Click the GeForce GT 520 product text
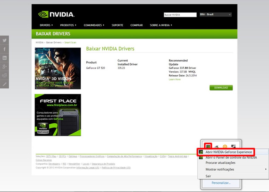The height and width of the screenshot is (192, 269). coord(95,68)
